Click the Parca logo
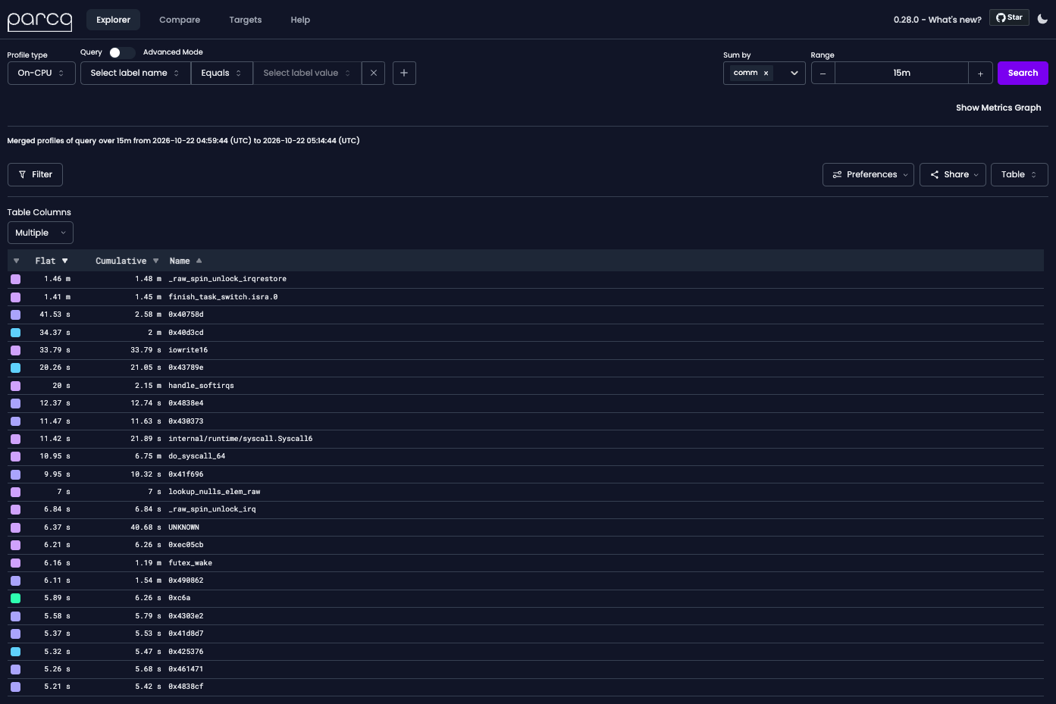Screen dimensions: 1056x704 click(x=39, y=20)
